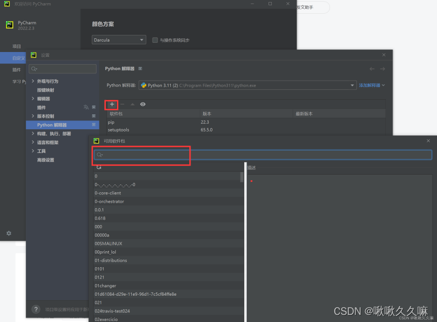
Task: Select package 00SMALINUX in list
Action: (x=169, y=244)
